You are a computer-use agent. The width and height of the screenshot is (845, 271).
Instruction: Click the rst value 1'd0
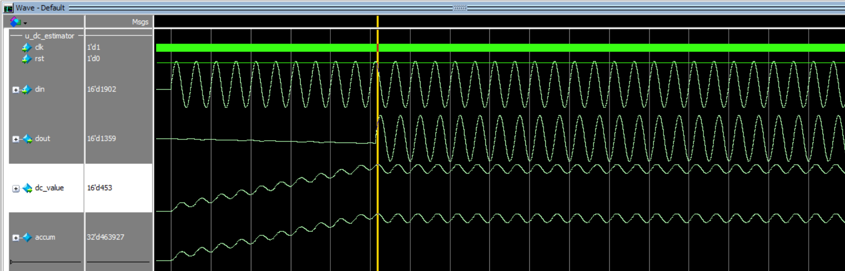pyautogui.click(x=94, y=59)
